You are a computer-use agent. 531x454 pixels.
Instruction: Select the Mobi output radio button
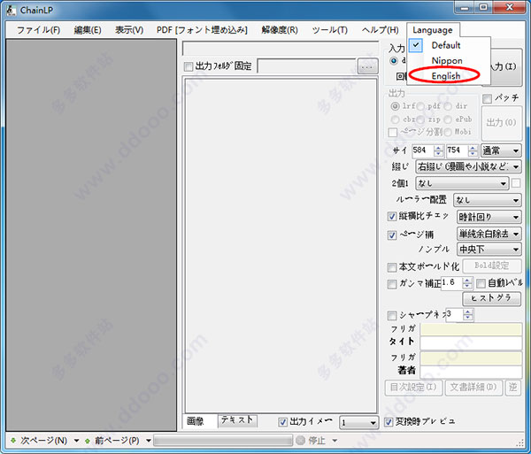click(448, 132)
